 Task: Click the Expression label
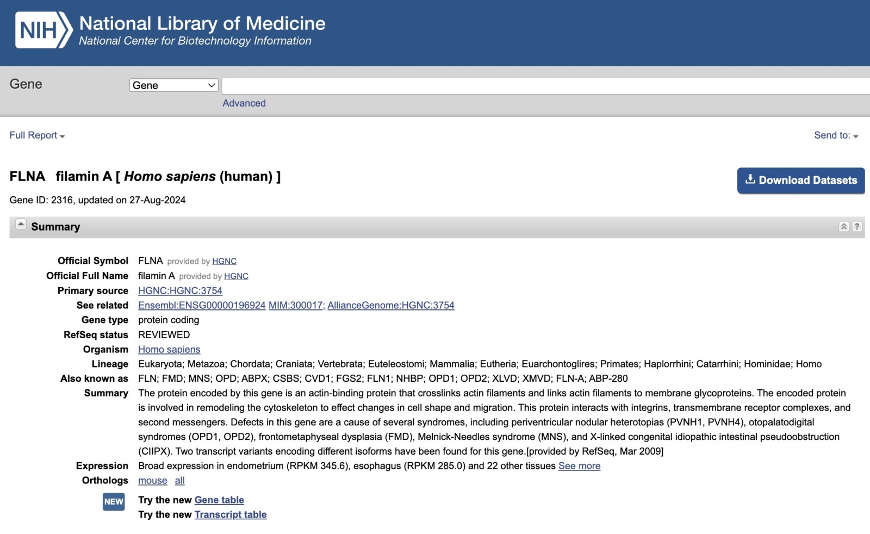click(x=102, y=466)
